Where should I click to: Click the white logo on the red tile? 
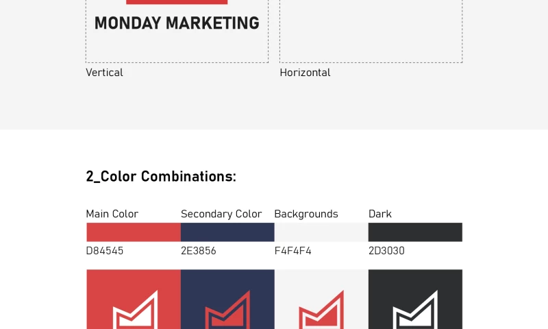[135, 312]
